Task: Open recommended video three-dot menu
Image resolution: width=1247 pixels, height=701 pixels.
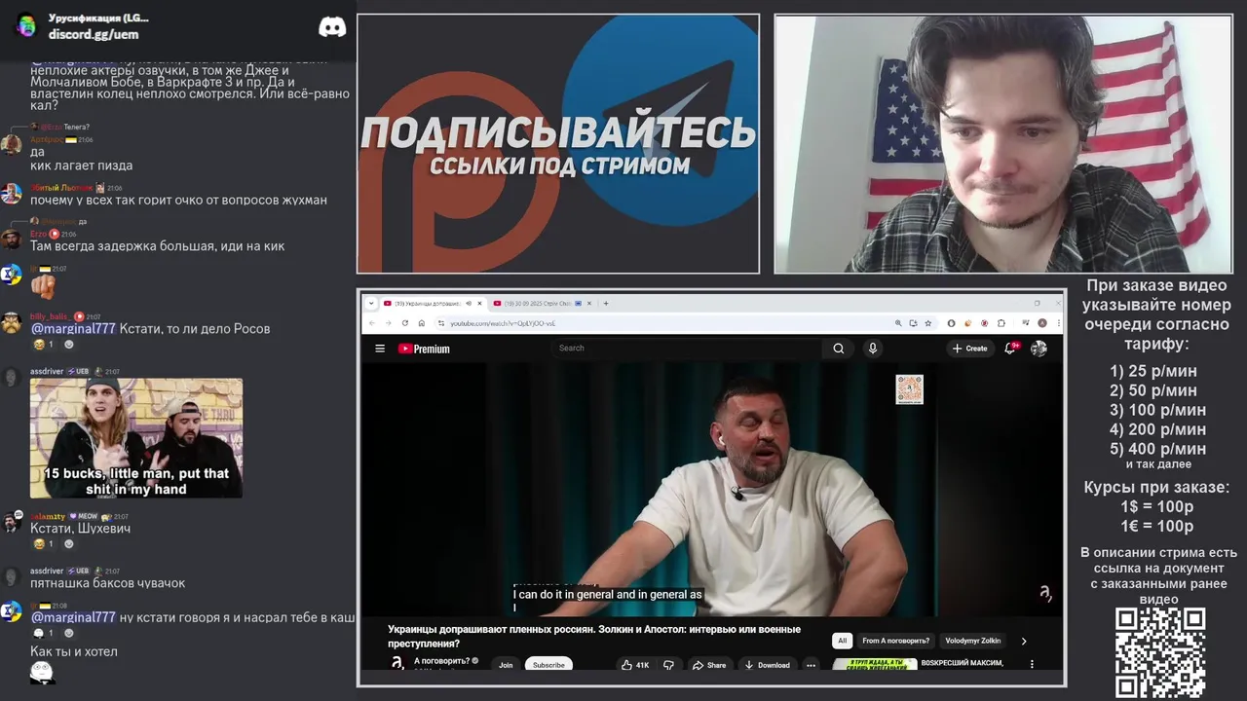Action: tap(1032, 664)
